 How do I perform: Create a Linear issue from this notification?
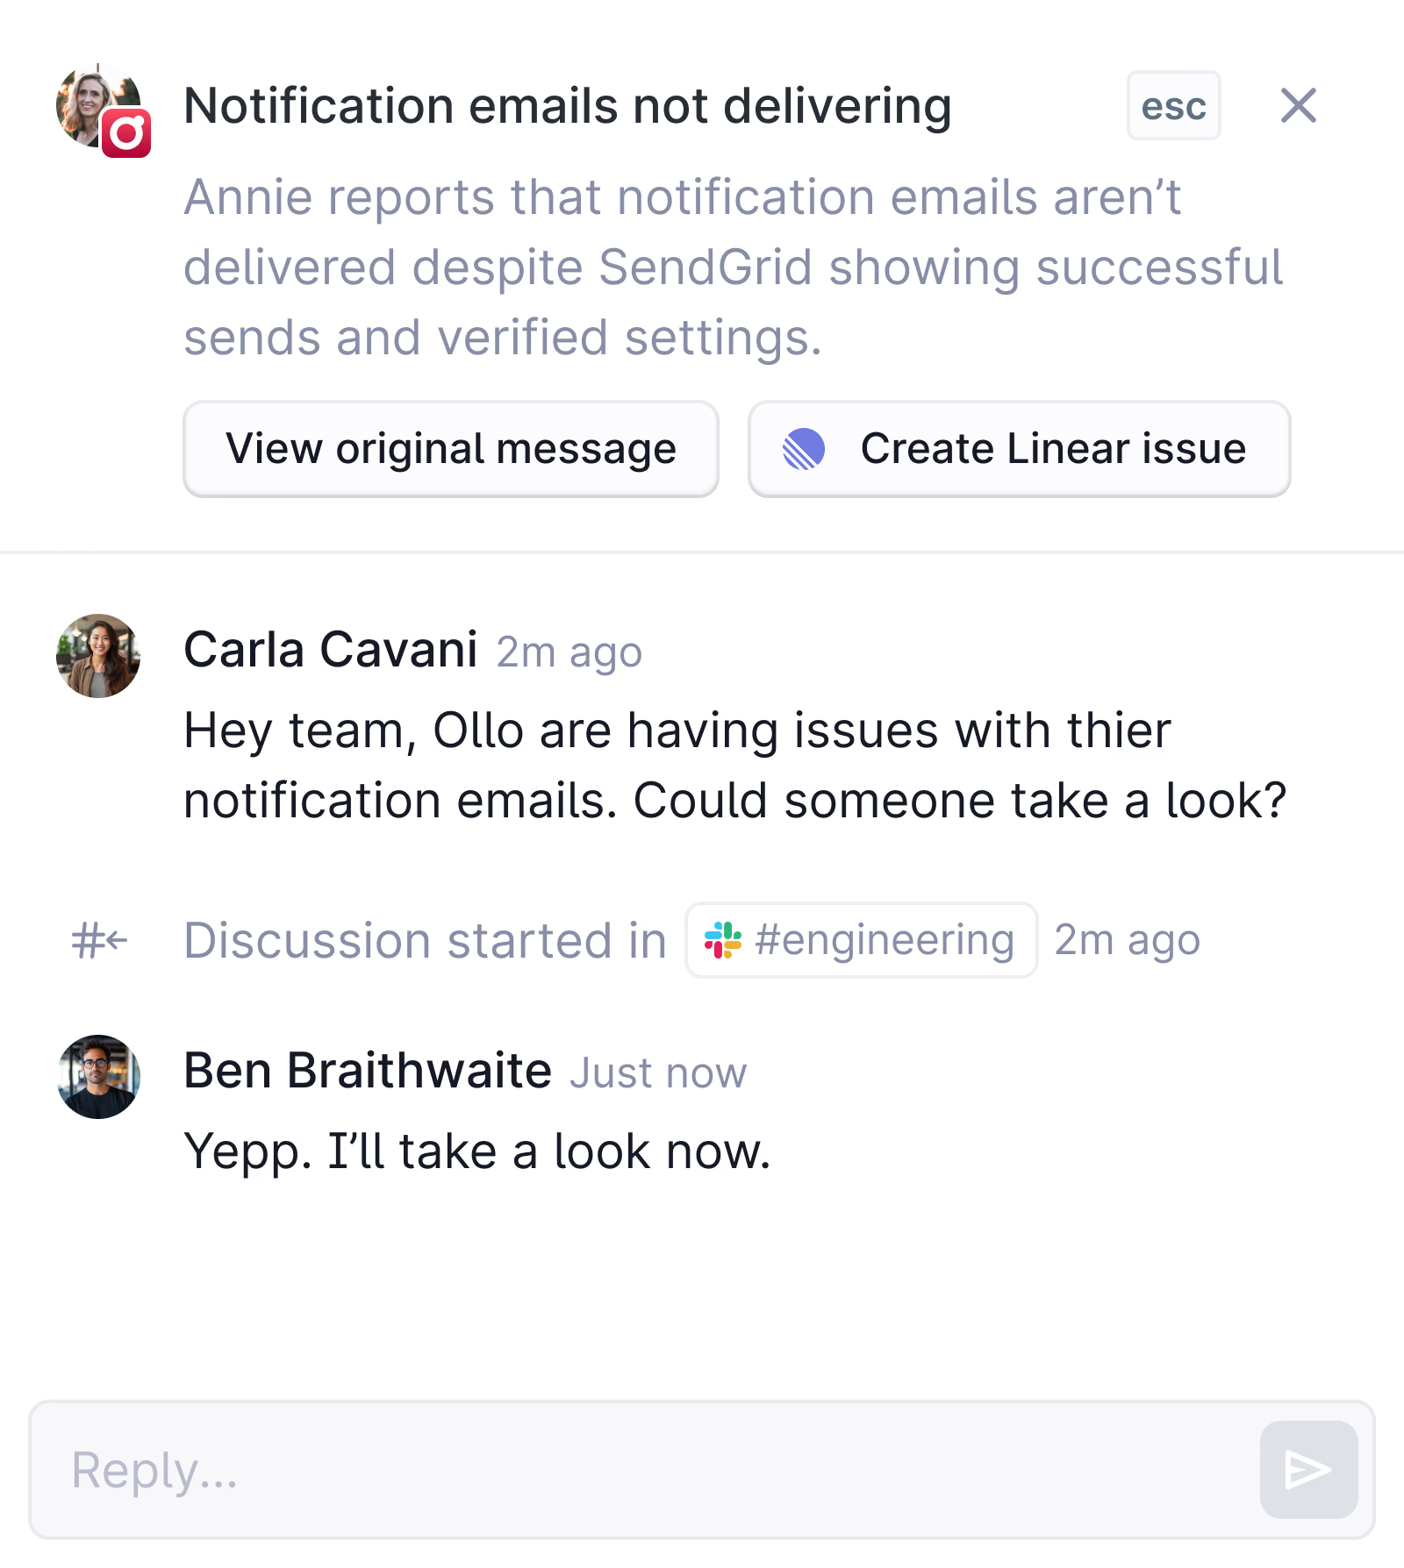pyautogui.click(x=1019, y=449)
